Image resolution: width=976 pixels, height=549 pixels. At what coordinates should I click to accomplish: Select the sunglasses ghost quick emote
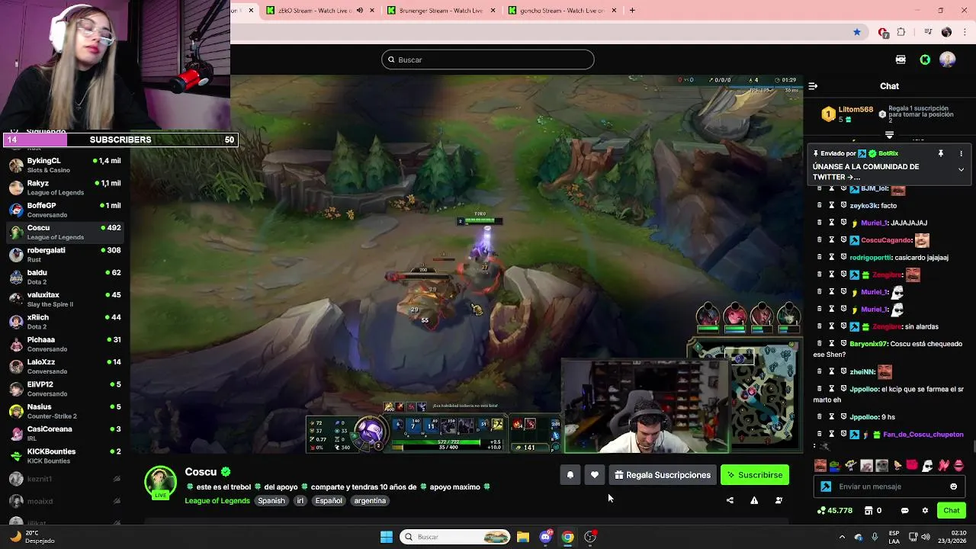927,465
